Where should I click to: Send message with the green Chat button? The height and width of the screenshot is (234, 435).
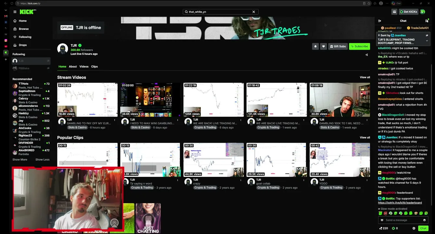pos(423,228)
